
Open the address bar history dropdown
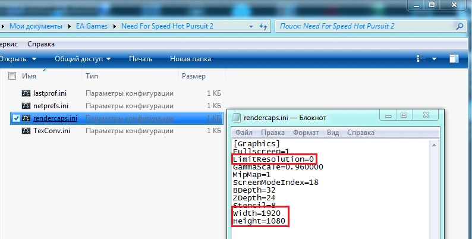click(251, 27)
